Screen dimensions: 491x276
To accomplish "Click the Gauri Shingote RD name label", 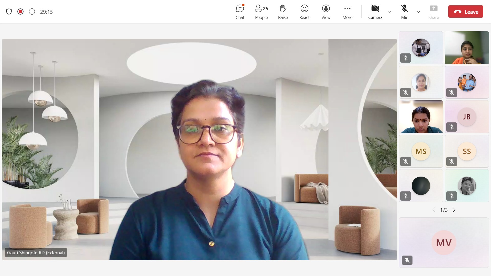I will click(x=36, y=252).
